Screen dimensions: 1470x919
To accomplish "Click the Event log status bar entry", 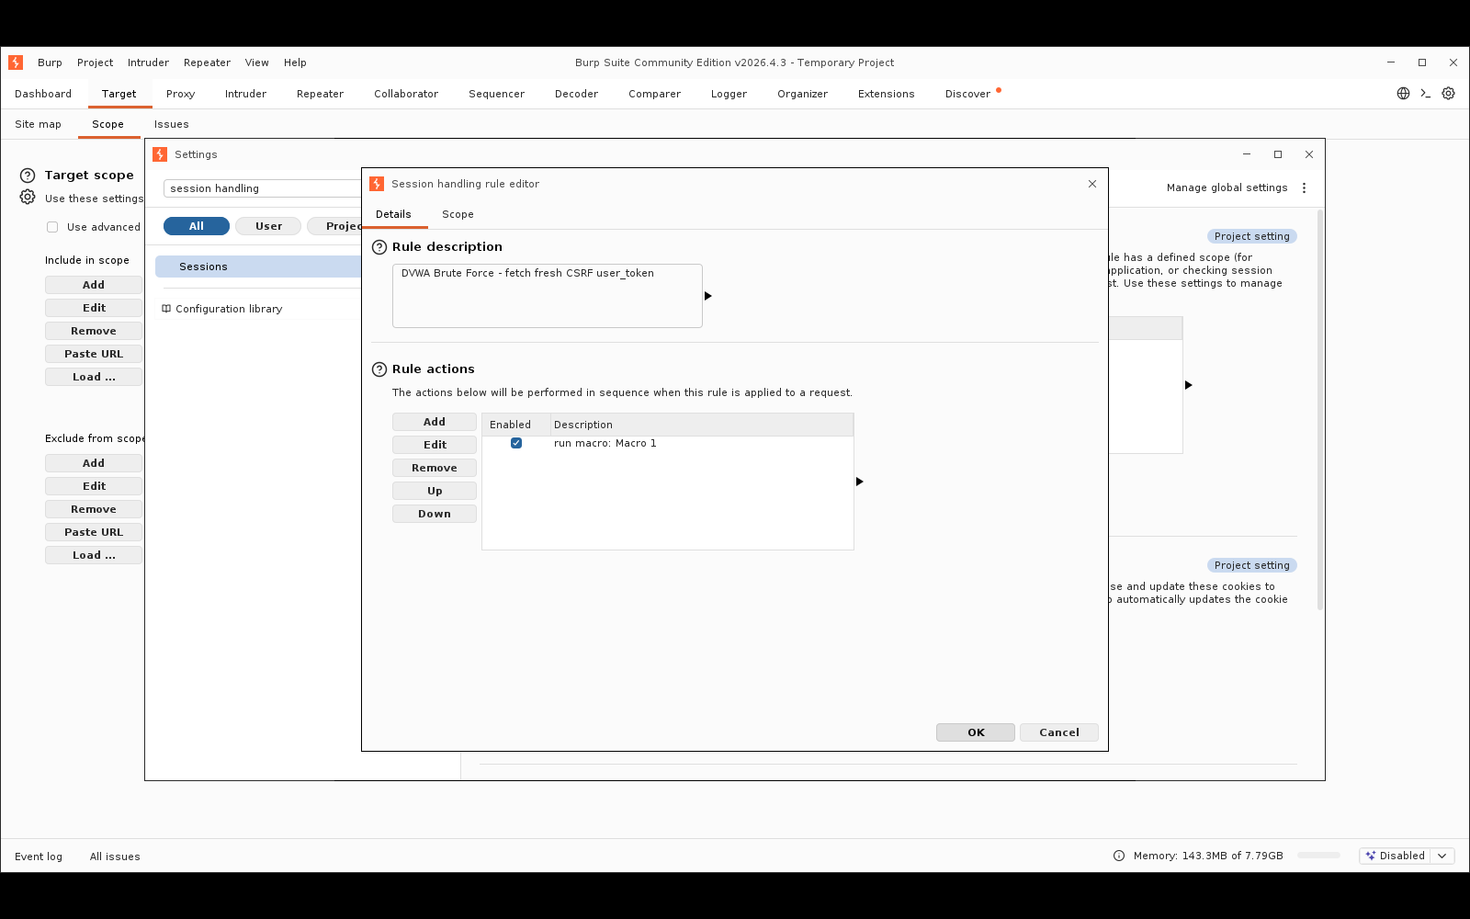I will tap(39, 857).
